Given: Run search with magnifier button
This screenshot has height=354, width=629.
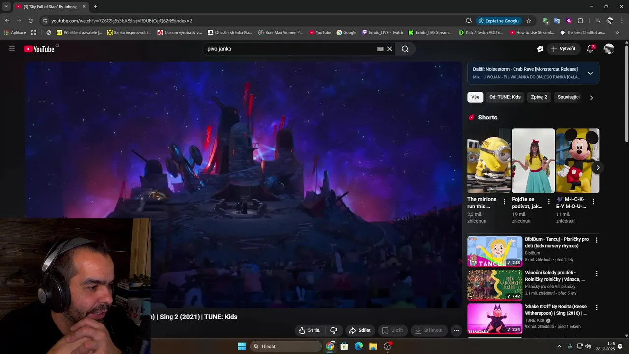Looking at the screenshot, I should (x=405, y=49).
